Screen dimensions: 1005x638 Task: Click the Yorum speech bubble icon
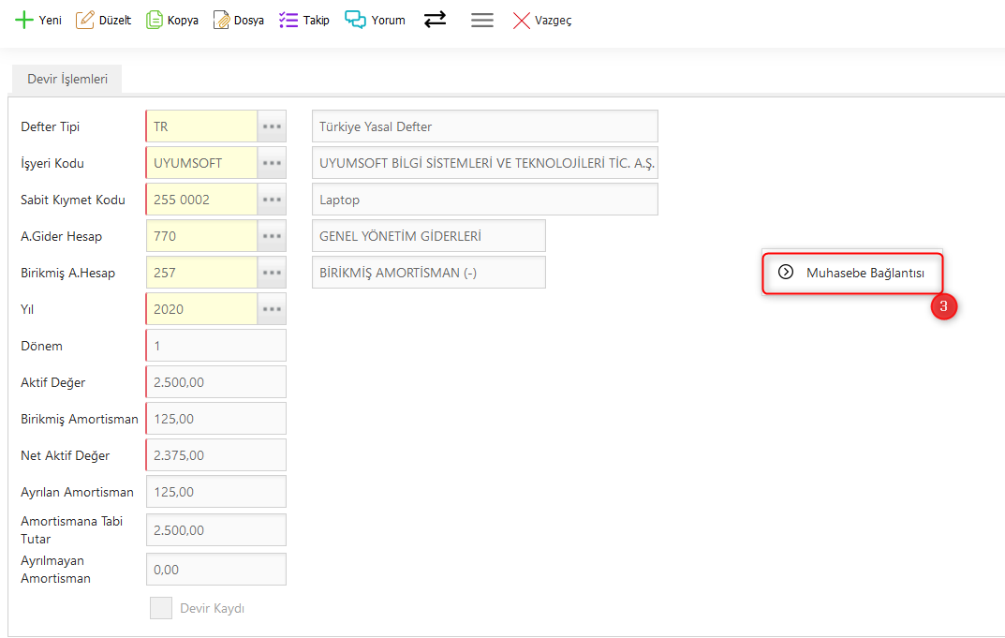click(x=355, y=20)
